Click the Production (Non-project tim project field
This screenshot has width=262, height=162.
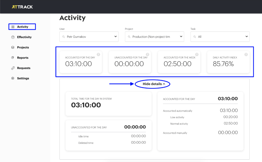click(154, 37)
